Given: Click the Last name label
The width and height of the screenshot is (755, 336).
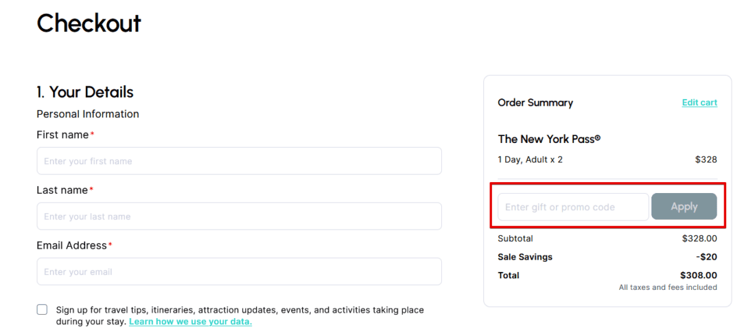Looking at the screenshot, I should (62, 190).
